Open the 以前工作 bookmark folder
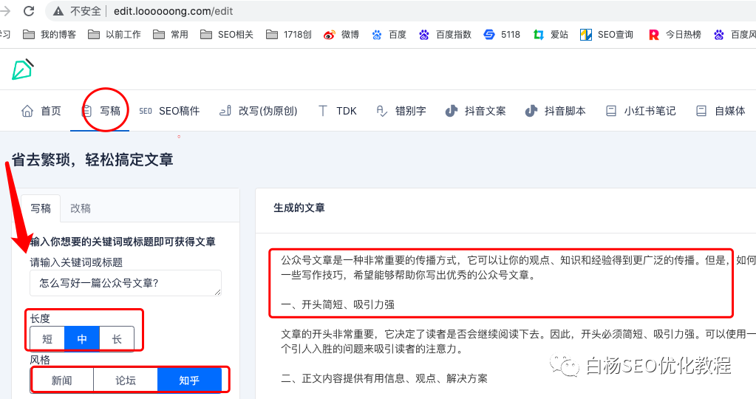The height and width of the screenshot is (399, 756). (115, 35)
